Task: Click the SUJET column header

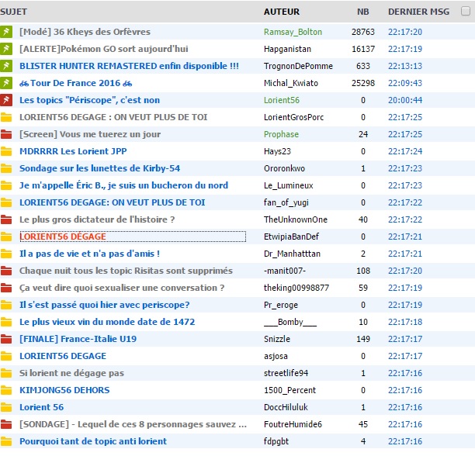Action: coord(14,12)
